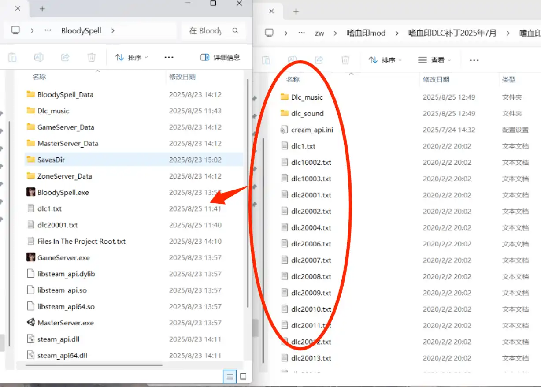The image size is (541, 387).
Task: Click the paste icon in left toolbar
Action: pyautogui.click(x=12, y=57)
